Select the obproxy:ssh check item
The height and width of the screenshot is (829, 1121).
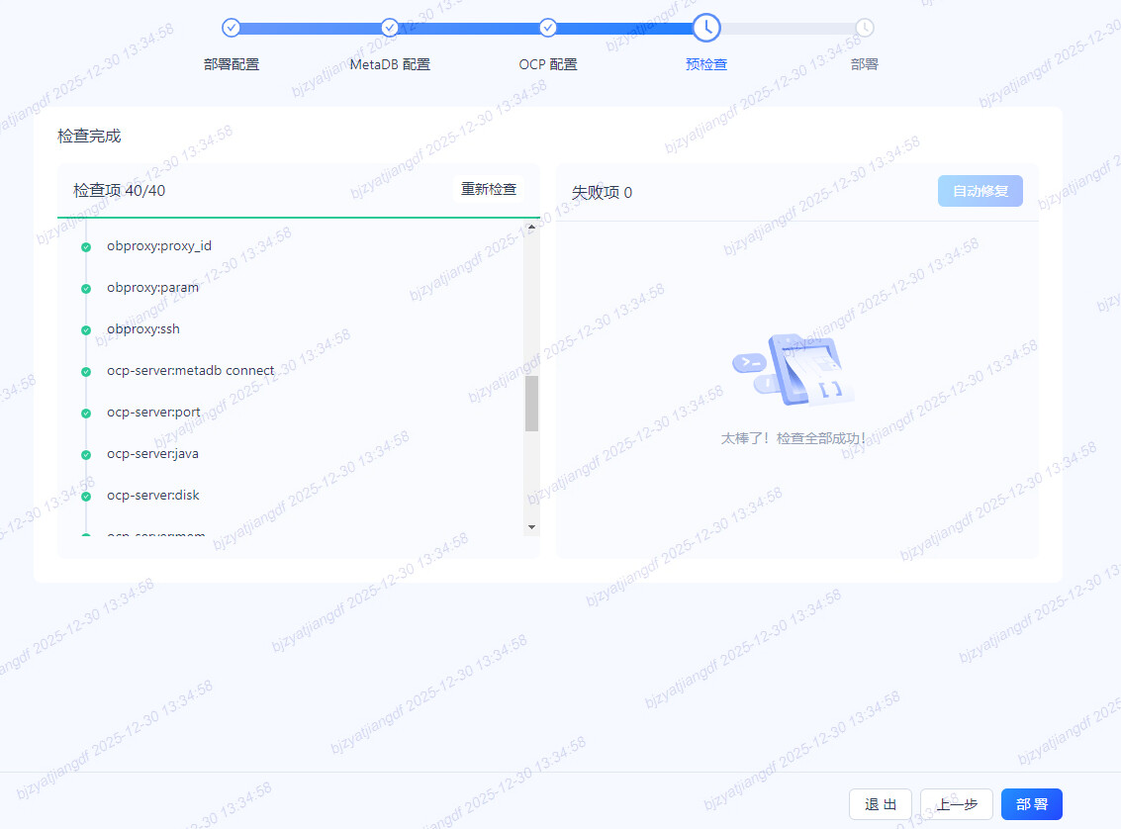(x=143, y=329)
